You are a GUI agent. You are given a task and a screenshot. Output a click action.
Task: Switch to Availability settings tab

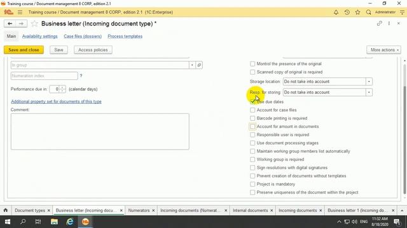39,37
